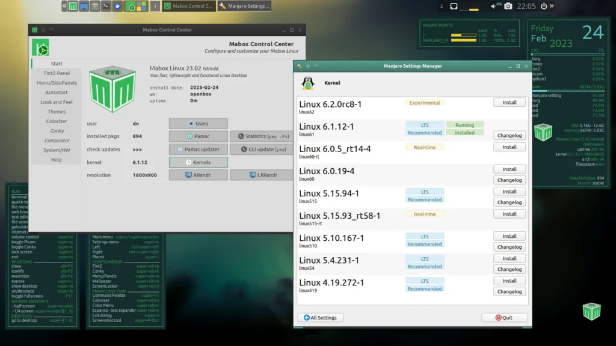The image size is (616, 346).
Task: Click the network tray icon
Action: point(454,6)
